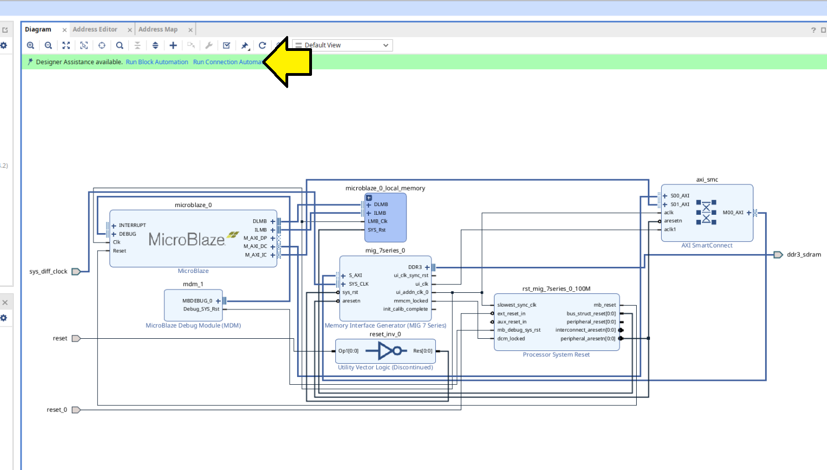Click the Validate Design checkmark icon
Screen dimensions: 827x470
226,45
